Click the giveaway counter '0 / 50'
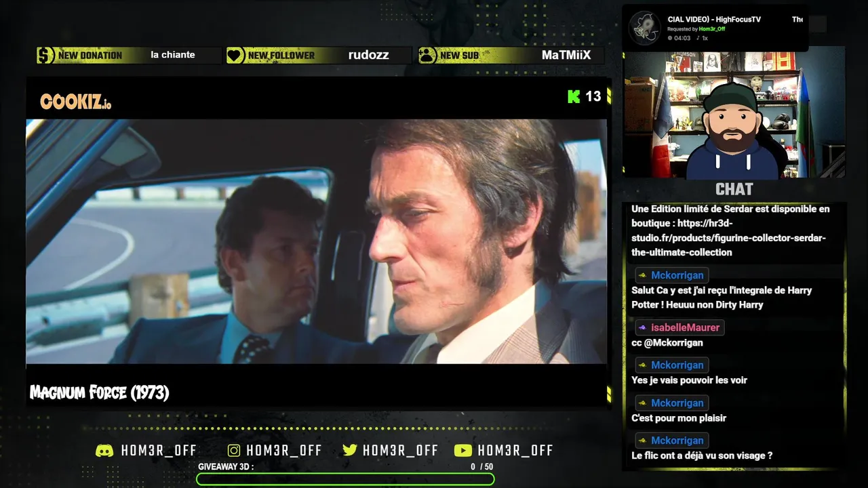 click(x=482, y=467)
